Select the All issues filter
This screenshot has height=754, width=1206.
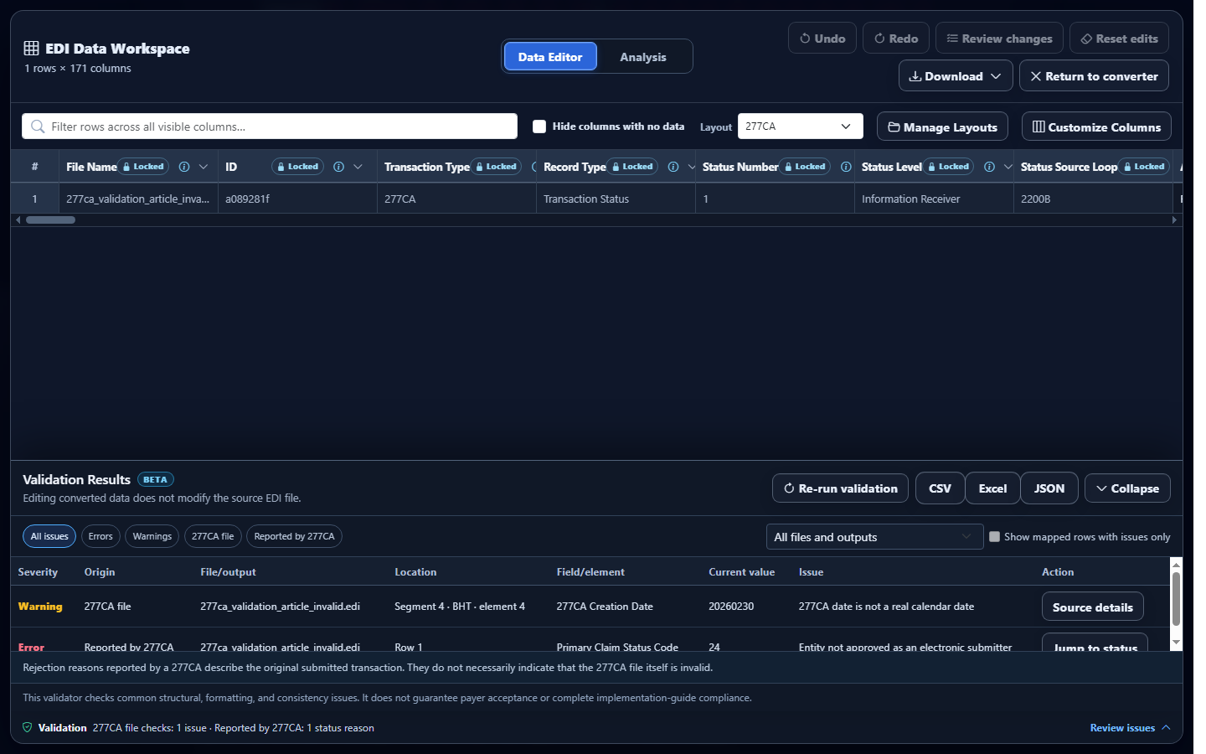[x=49, y=536]
